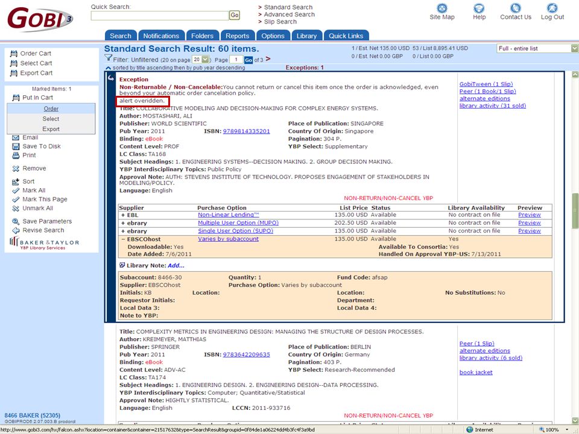Image resolution: width=579 pixels, height=434 pixels.
Task: Open the Reports tab
Action: 238,36
